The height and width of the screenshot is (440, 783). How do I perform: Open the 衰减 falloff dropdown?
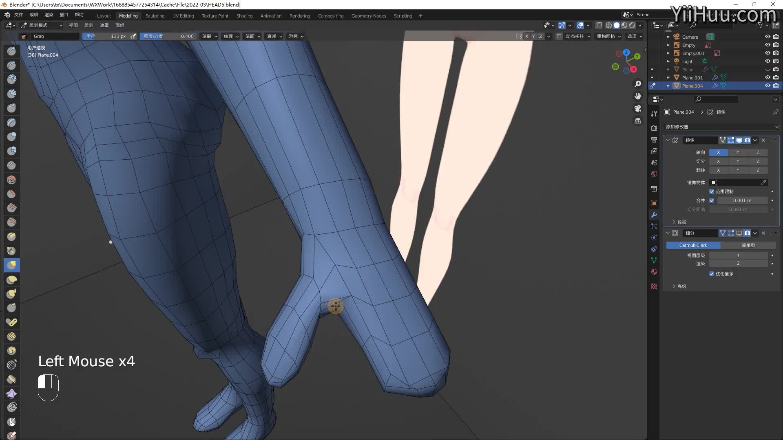tap(274, 36)
